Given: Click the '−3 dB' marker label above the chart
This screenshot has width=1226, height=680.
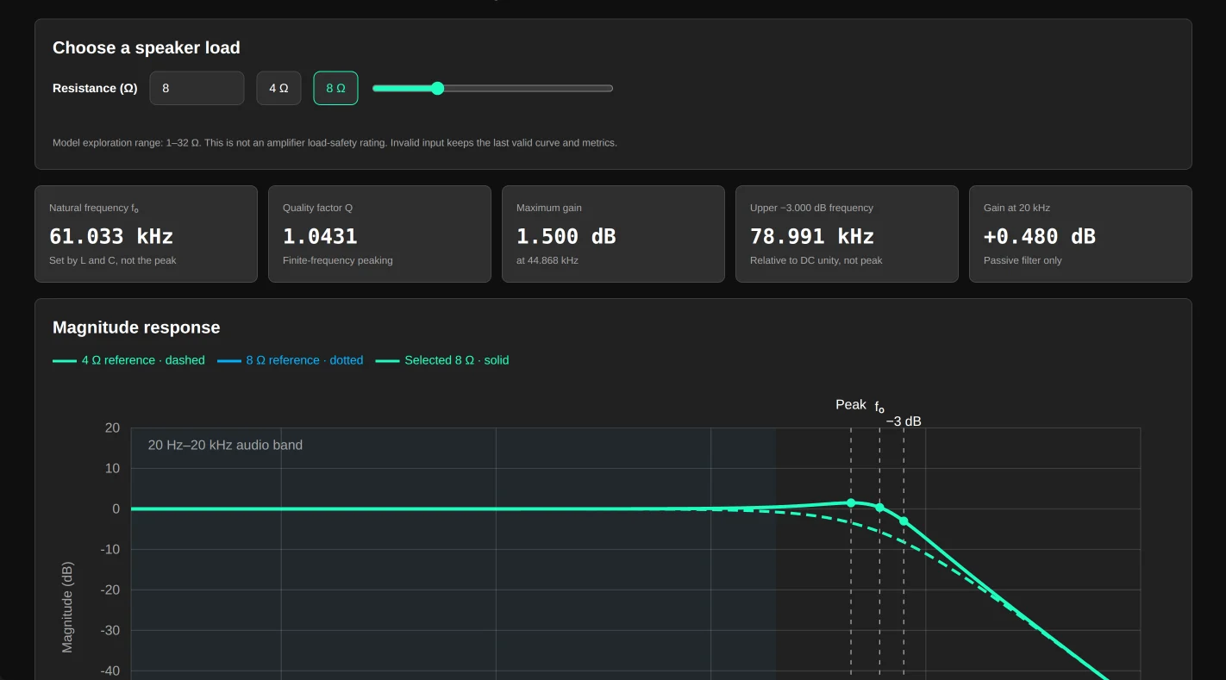Looking at the screenshot, I should tap(904, 421).
